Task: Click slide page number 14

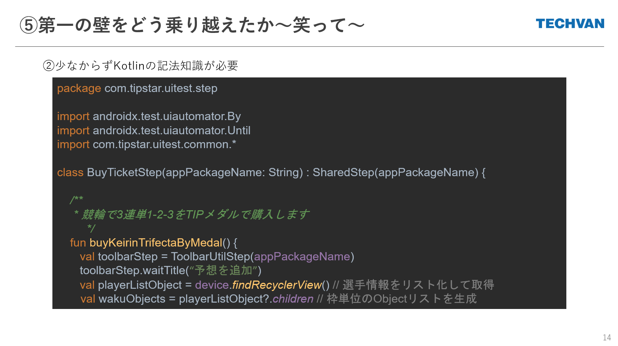Action: (607, 337)
